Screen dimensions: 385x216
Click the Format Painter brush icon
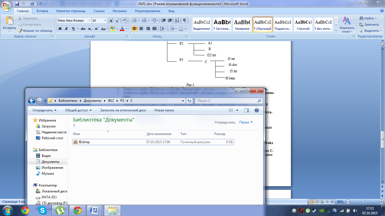click(x=20, y=31)
